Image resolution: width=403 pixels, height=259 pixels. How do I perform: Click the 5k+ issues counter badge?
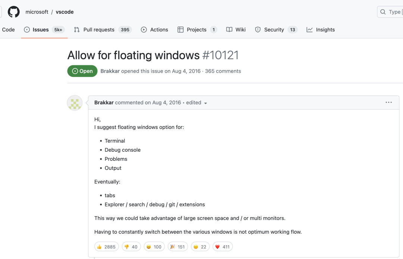click(x=58, y=30)
